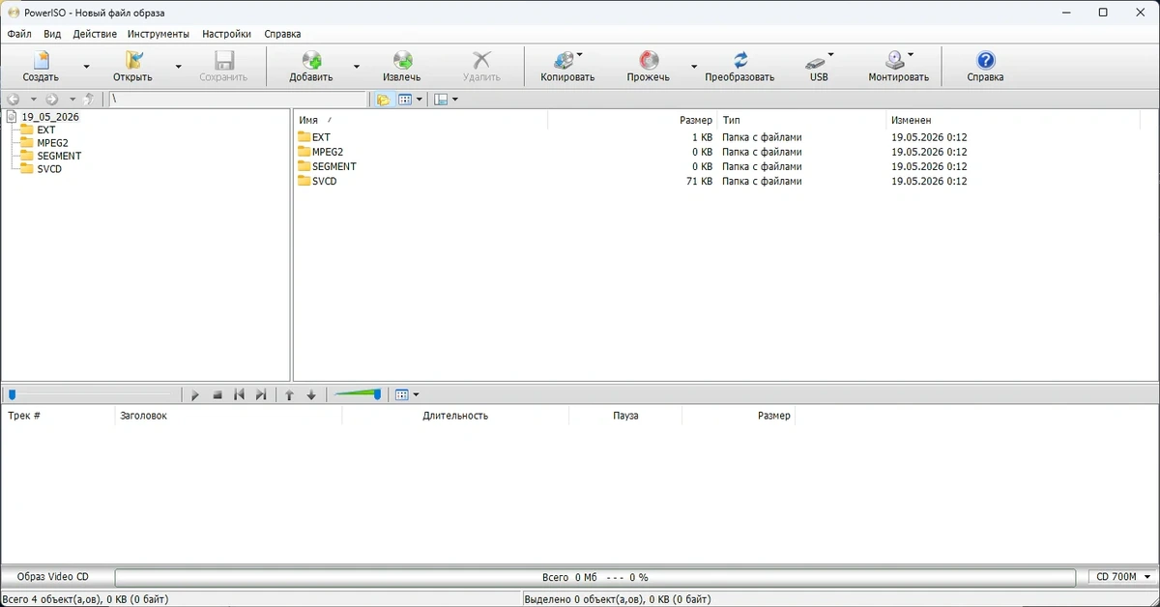
Task: Click the Удалить toolbar icon
Action: tap(481, 60)
